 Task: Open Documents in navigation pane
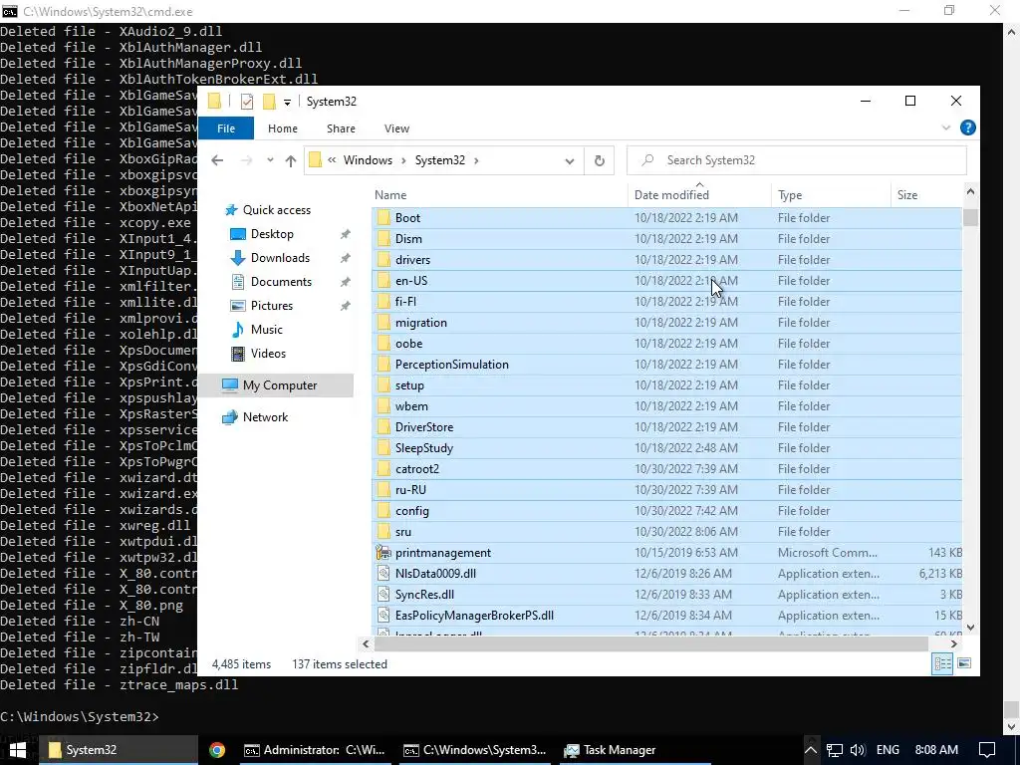coord(281,282)
